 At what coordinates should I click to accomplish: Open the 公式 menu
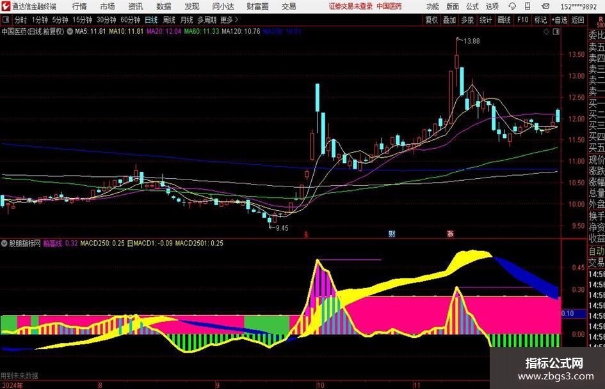[472, 6]
